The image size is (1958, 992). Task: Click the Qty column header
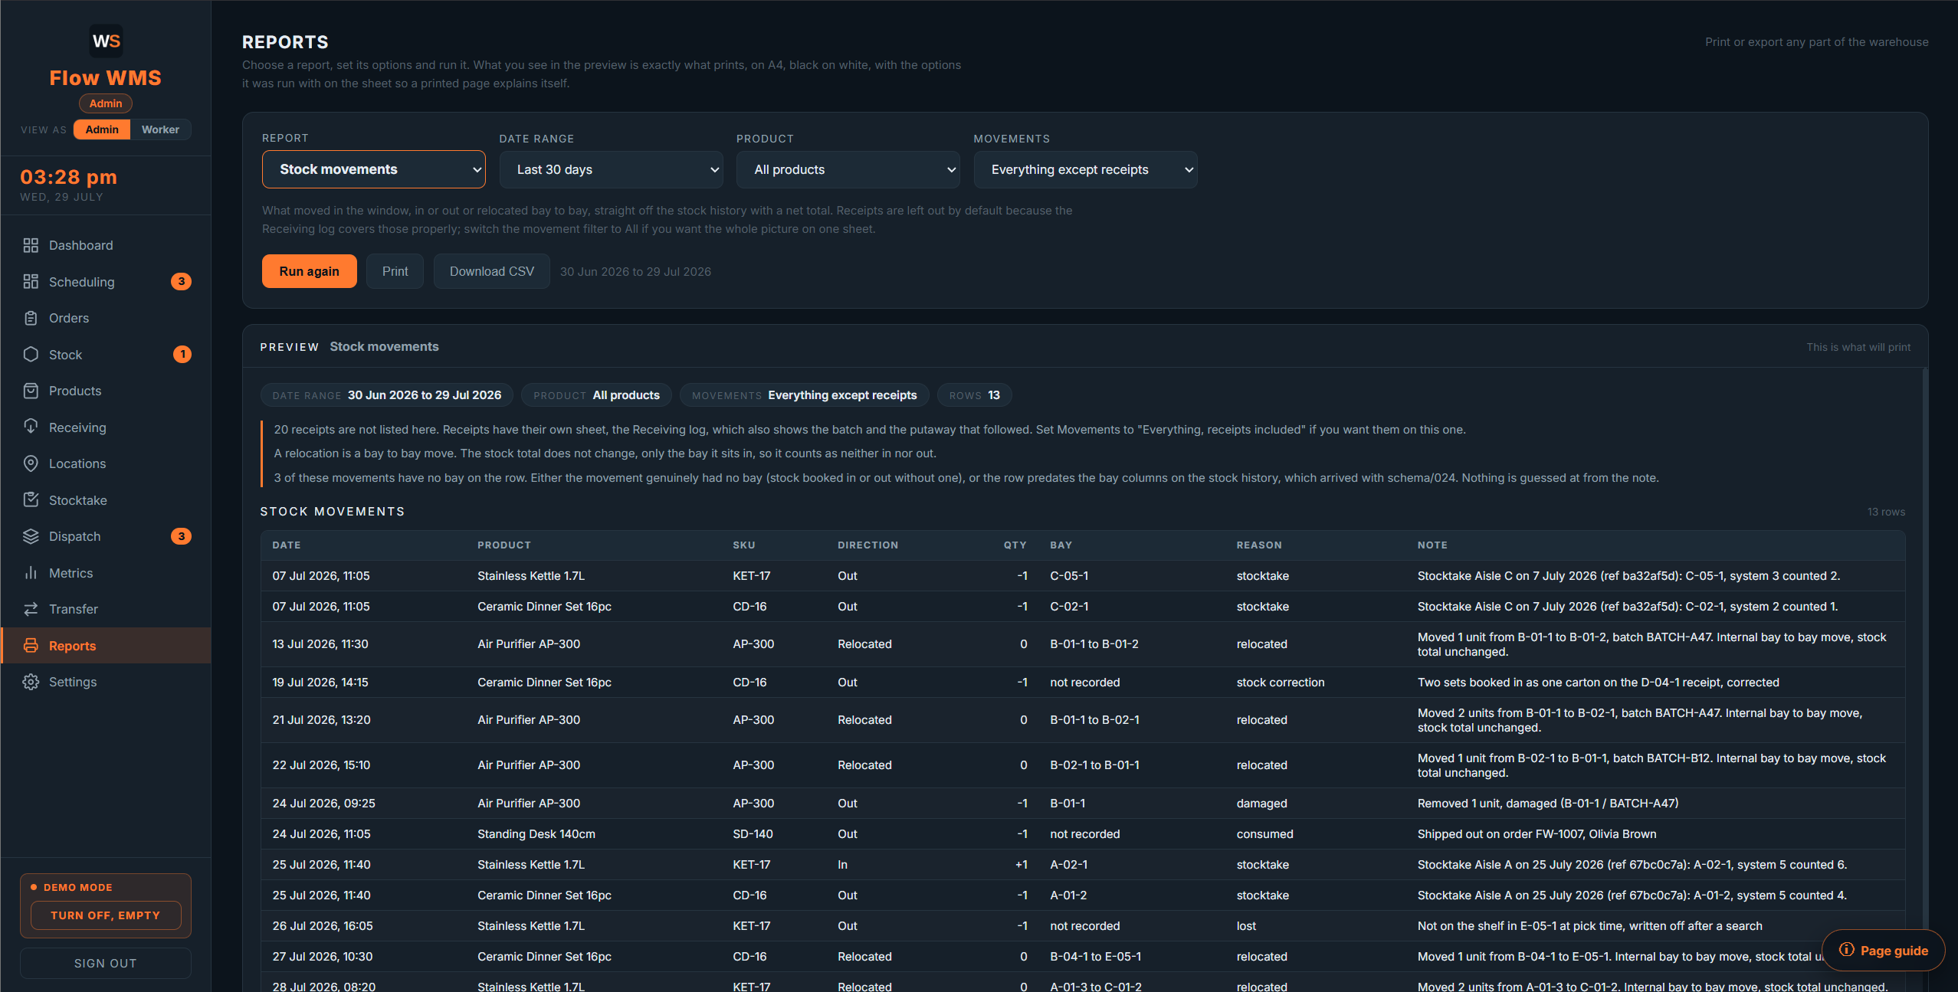[1015, 545]
